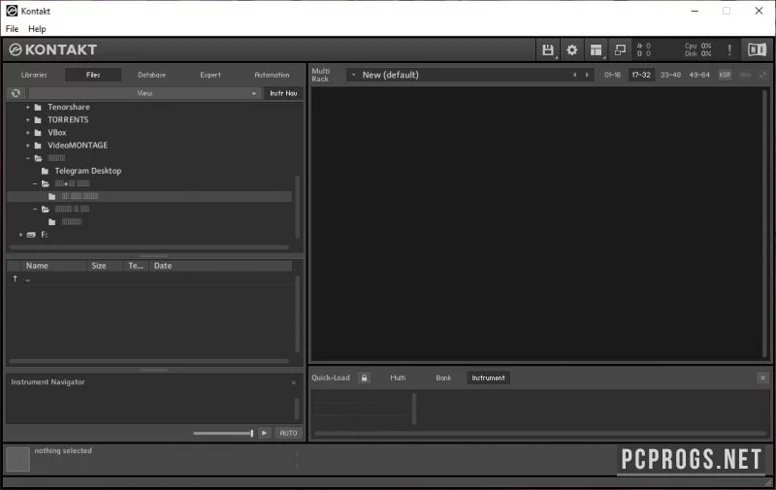This screenshot has height=490, width=776.
Task: Open the File menu
Action: coord(12,29)
